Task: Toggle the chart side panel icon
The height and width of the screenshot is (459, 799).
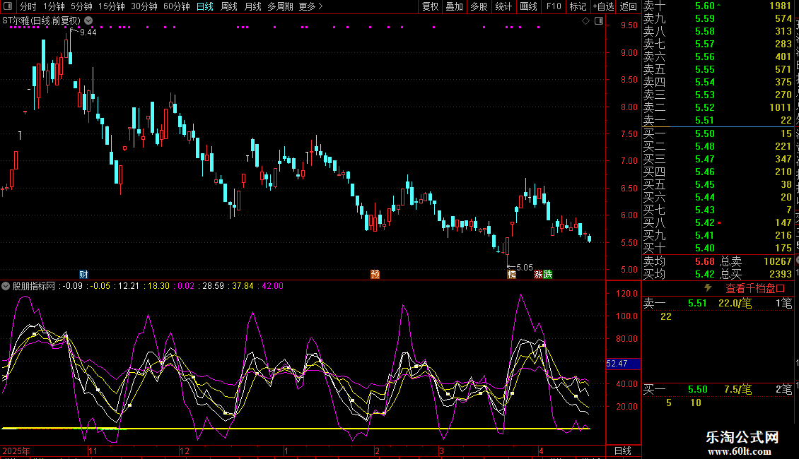Action: pos(599,21)
